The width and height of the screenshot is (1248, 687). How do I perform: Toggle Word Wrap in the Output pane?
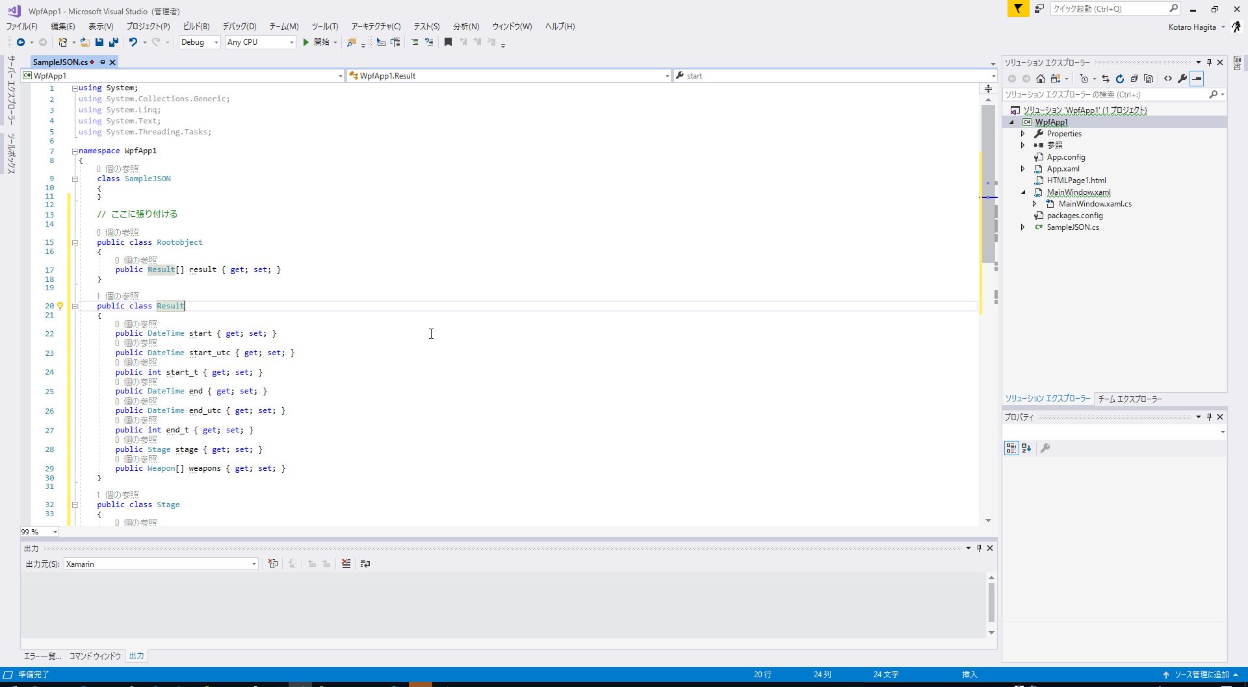tap(365, 564)
